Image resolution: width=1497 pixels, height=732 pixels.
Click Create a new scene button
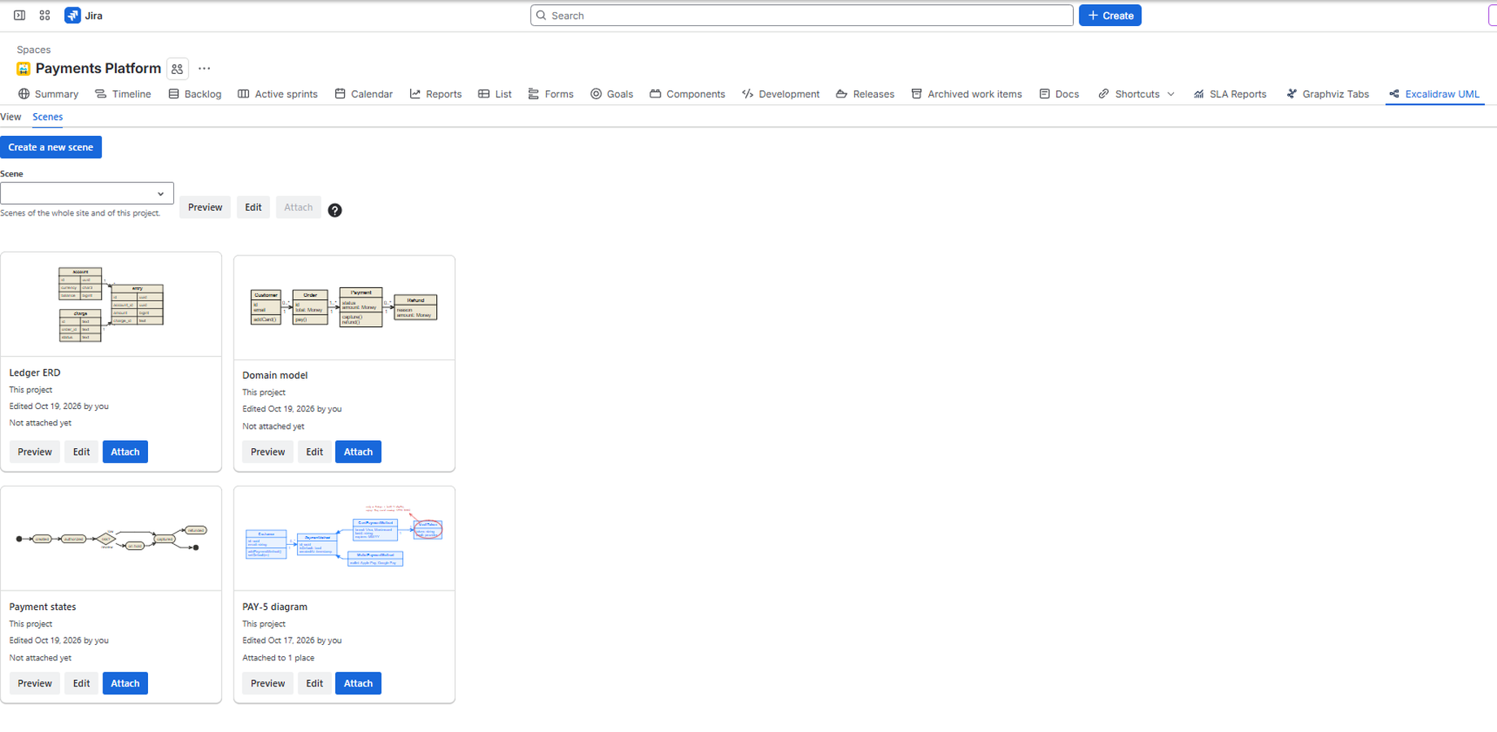click(x=50, y=147)
